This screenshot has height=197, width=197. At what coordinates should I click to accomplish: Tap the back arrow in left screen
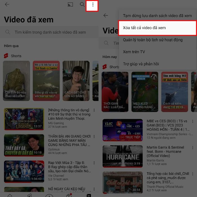pos(7,5)
